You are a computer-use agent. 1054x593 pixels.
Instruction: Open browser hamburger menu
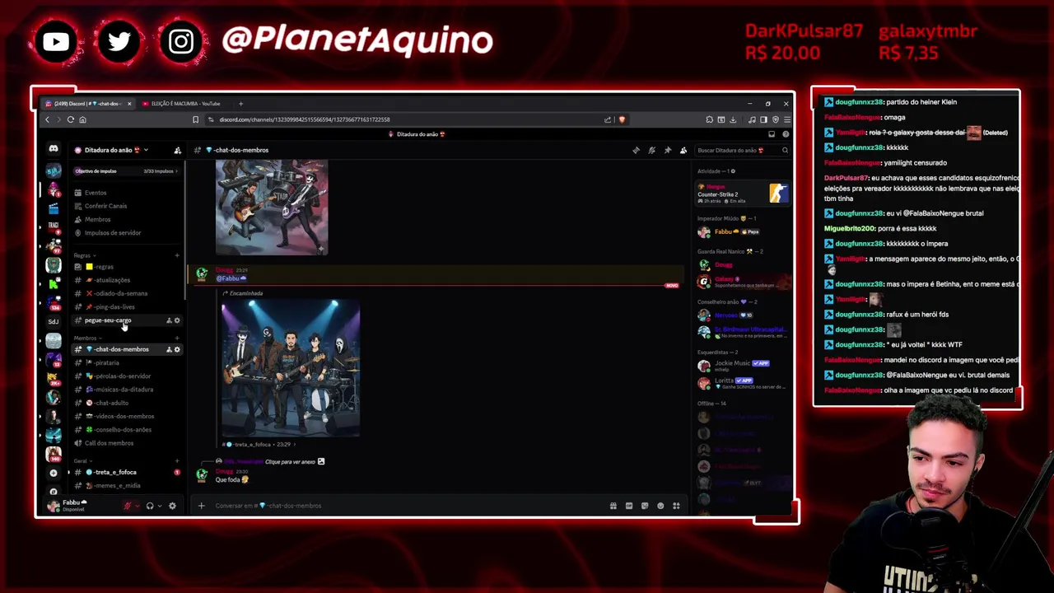(786, 119)
